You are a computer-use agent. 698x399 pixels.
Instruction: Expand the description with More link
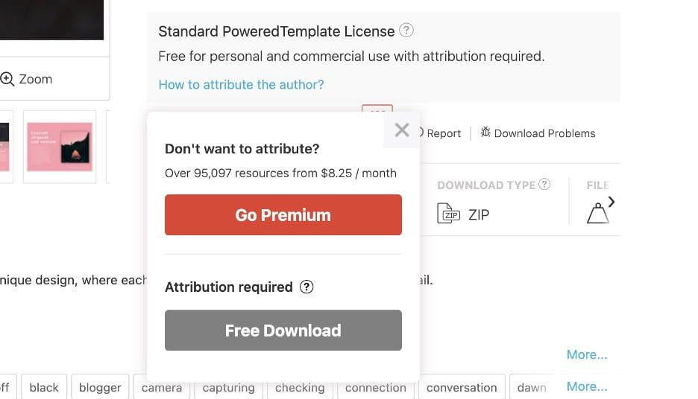pyautogui.click(x=587, y=354)
